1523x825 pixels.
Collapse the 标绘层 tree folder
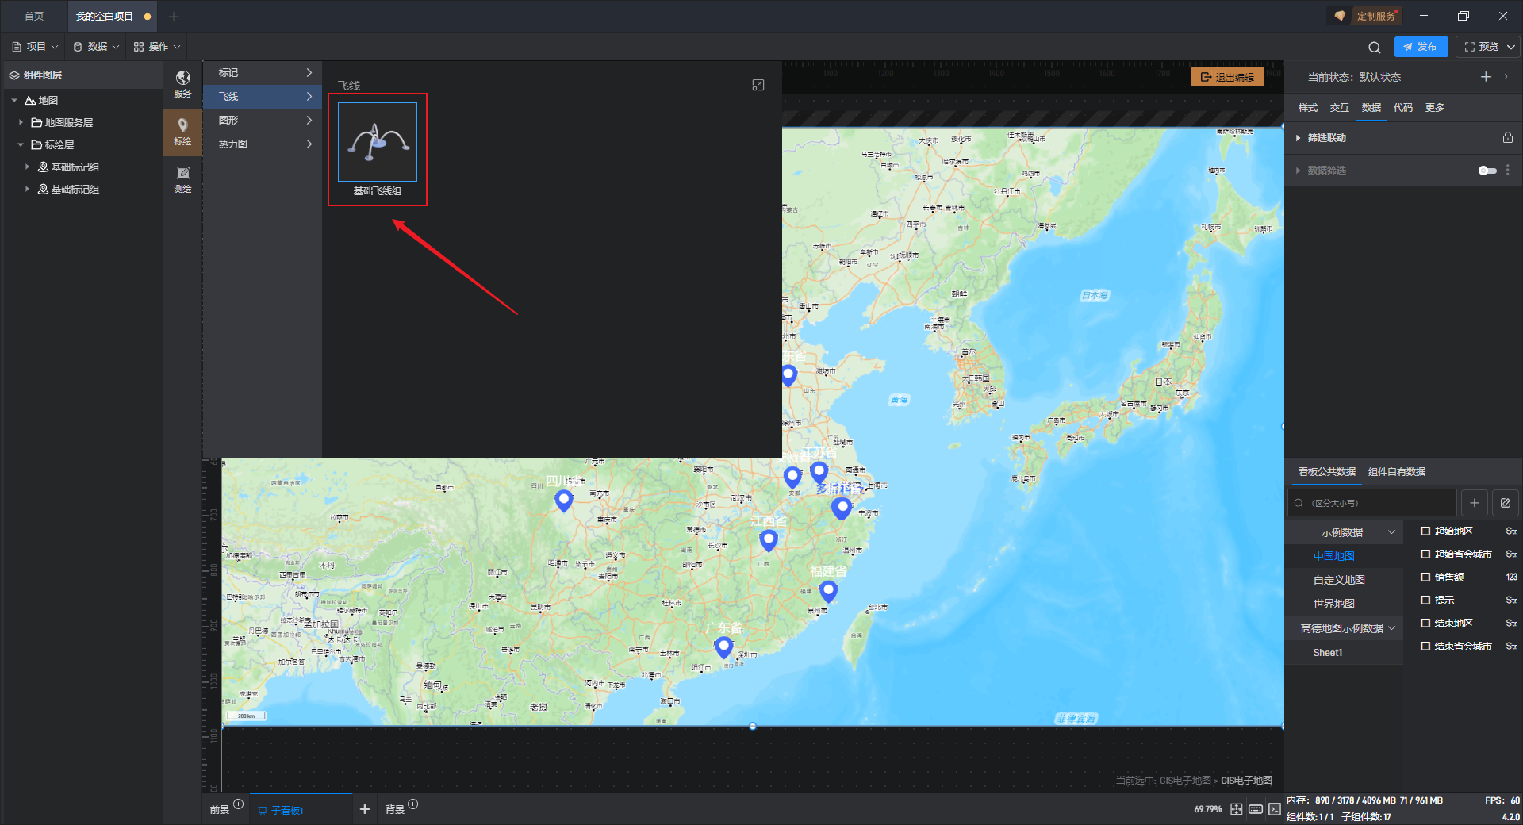[x=21, y=145]
